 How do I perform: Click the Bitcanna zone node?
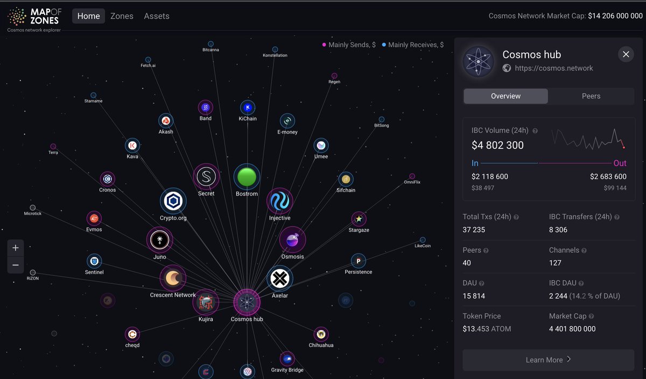[x=210, y=44]
